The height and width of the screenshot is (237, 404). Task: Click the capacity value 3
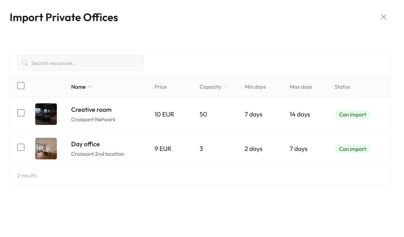pyautogui.click(x=201, y=149)
